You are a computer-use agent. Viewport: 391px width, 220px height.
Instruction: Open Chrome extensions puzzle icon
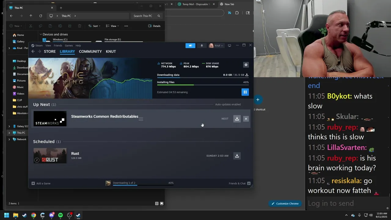[x=237, y=13]
